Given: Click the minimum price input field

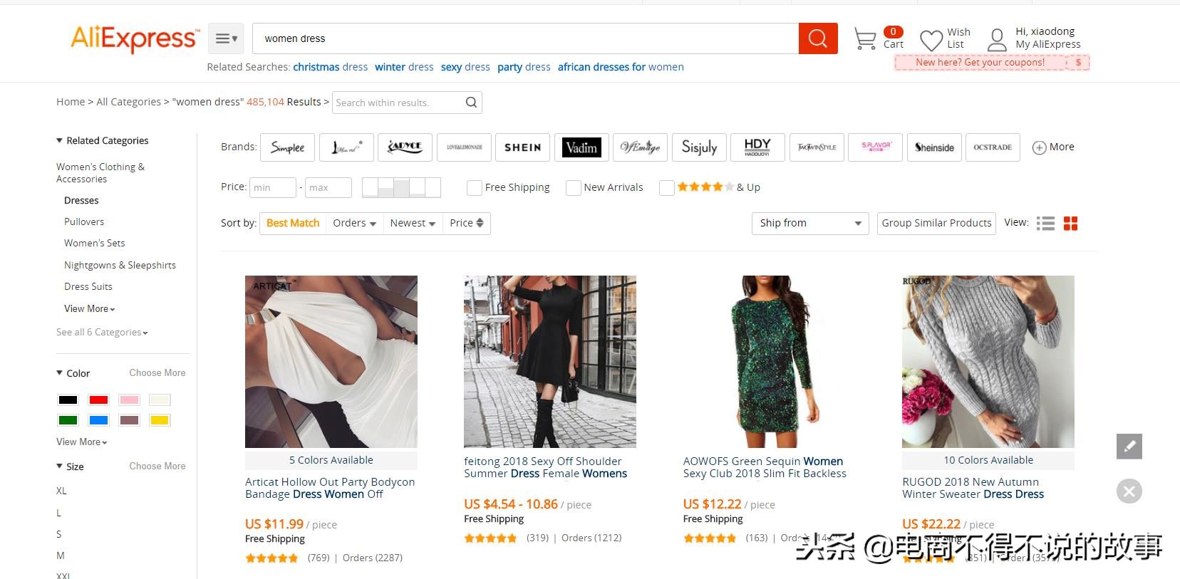Looking at the screenshot, I should (272, 187).
